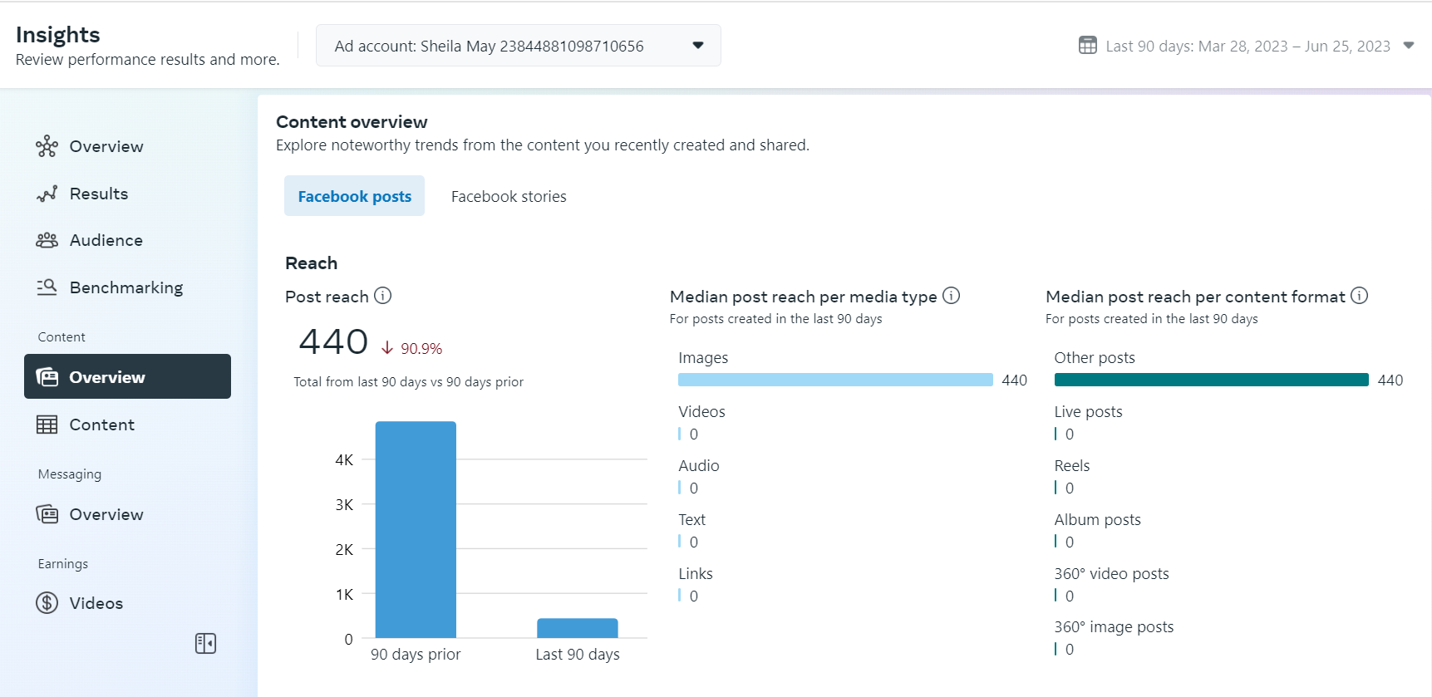Click the Insights page title
The width and height of the screenshot is (1432, 697).
coord(57,34)
